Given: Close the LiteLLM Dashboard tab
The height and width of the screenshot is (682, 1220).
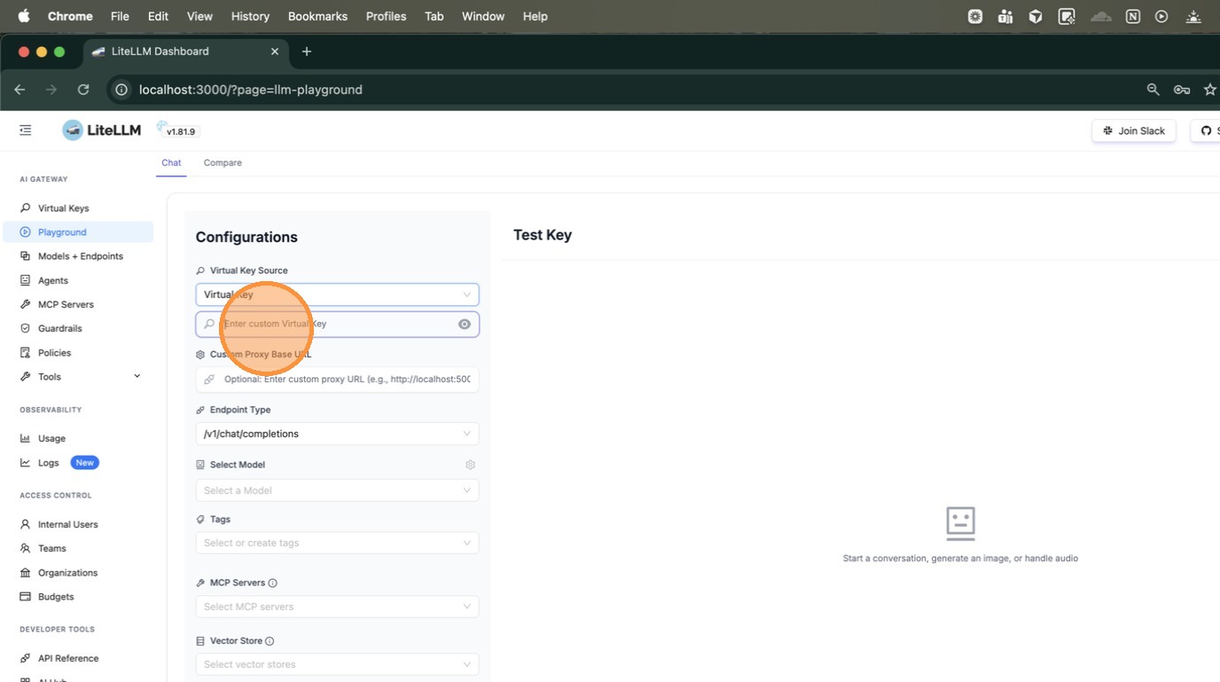Looking at the screenshot, I should click(275, 51).
